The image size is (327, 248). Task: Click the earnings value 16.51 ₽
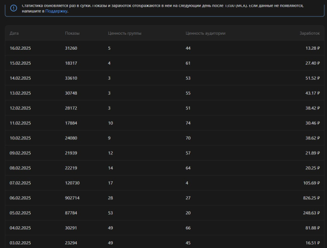pos(312,243)
